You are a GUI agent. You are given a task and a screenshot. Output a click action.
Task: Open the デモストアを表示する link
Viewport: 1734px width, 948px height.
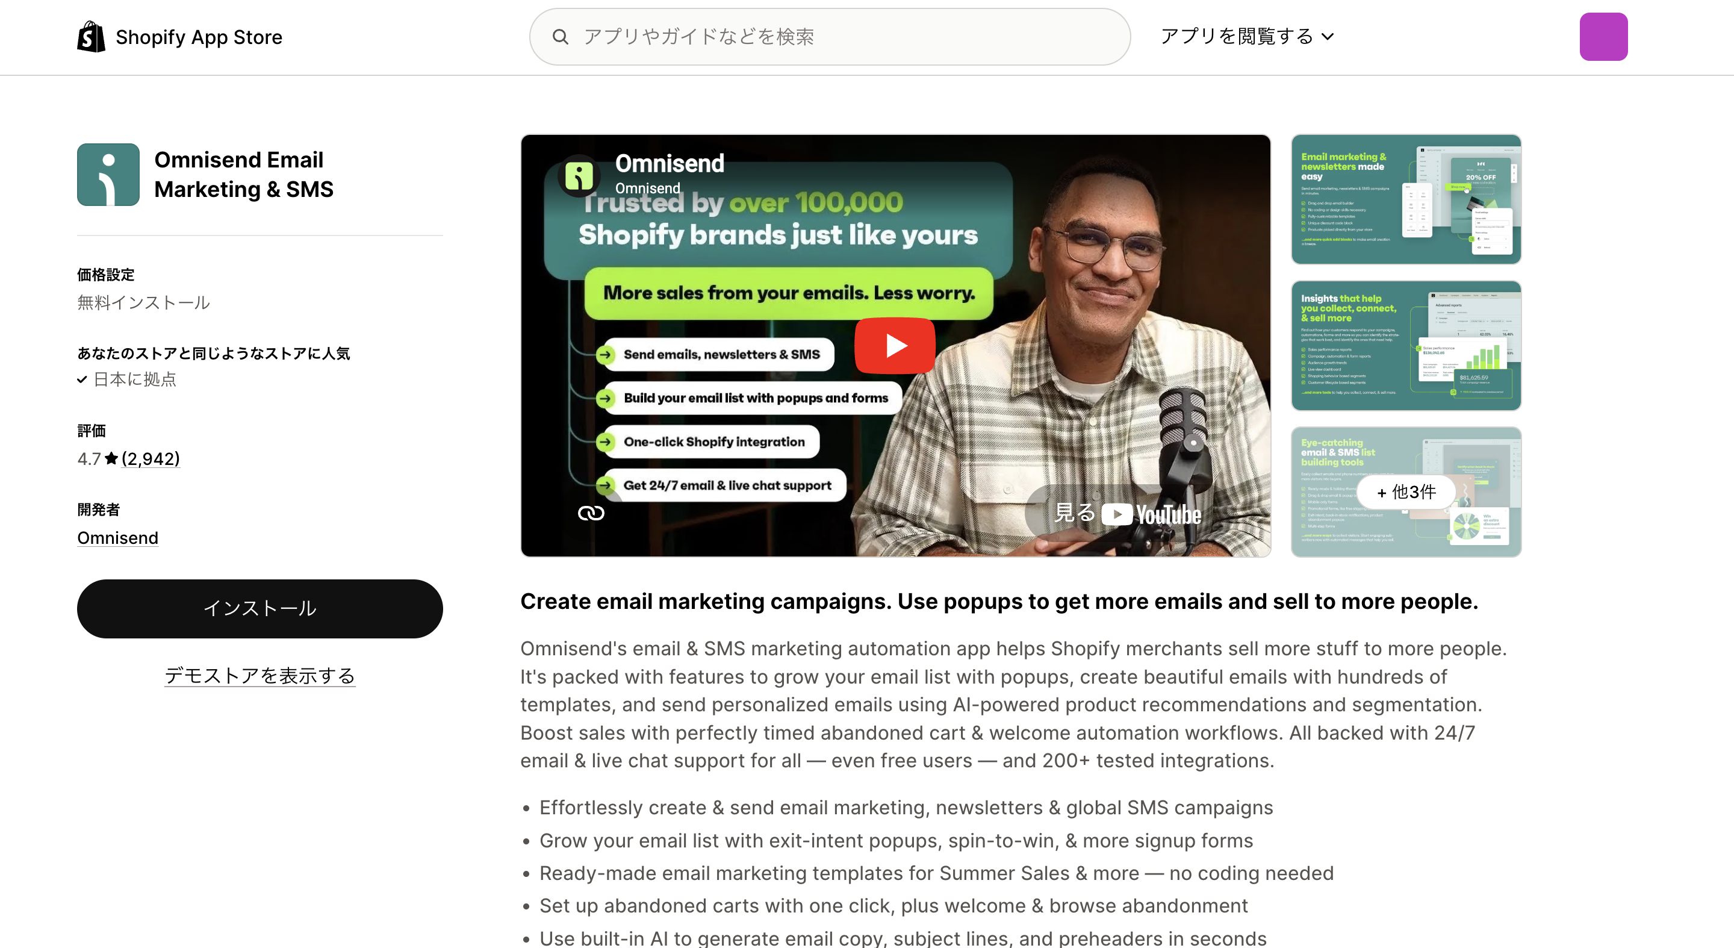point(260,675)
